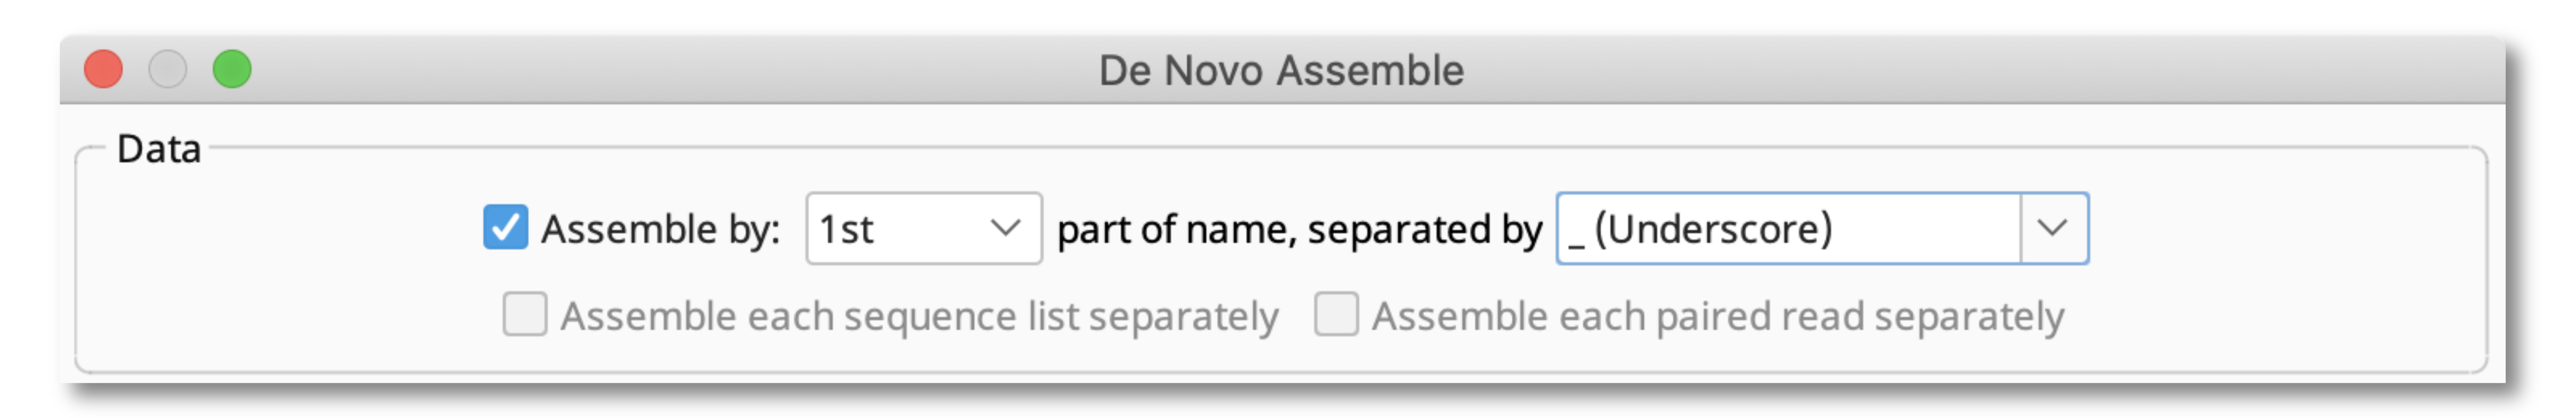Click inside the _ (Underscore) separator text field
The image size is (2576, 418).
[x=1788, y=228]
